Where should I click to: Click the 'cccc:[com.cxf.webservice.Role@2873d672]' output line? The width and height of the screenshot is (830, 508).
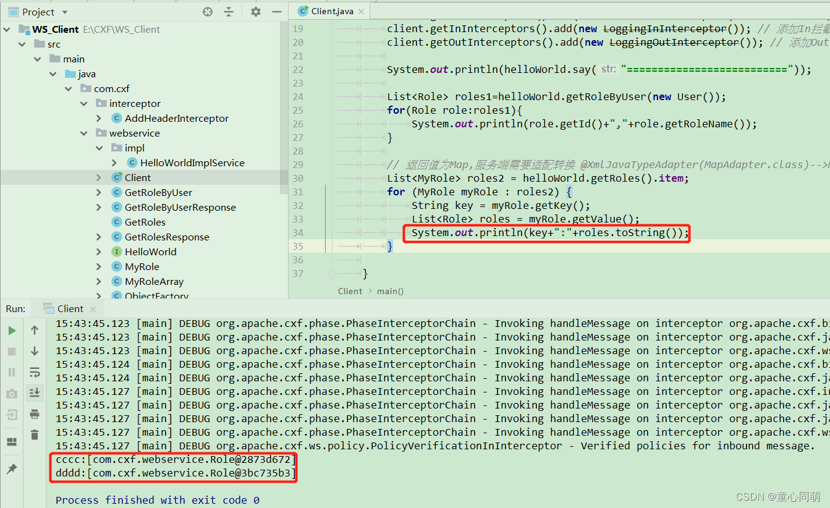coord(176,459)
